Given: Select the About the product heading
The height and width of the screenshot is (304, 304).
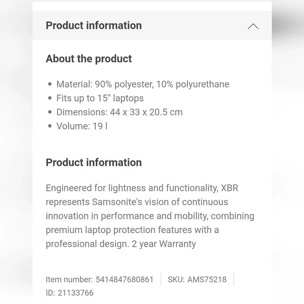Looking at the screenshot, I should [x=89, y=59].
